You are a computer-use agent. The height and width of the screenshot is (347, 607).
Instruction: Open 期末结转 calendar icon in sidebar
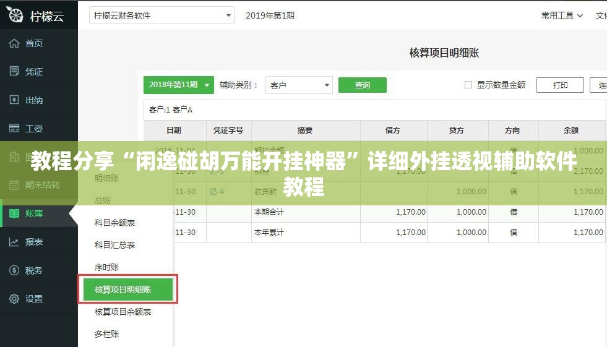coord(14,185)
